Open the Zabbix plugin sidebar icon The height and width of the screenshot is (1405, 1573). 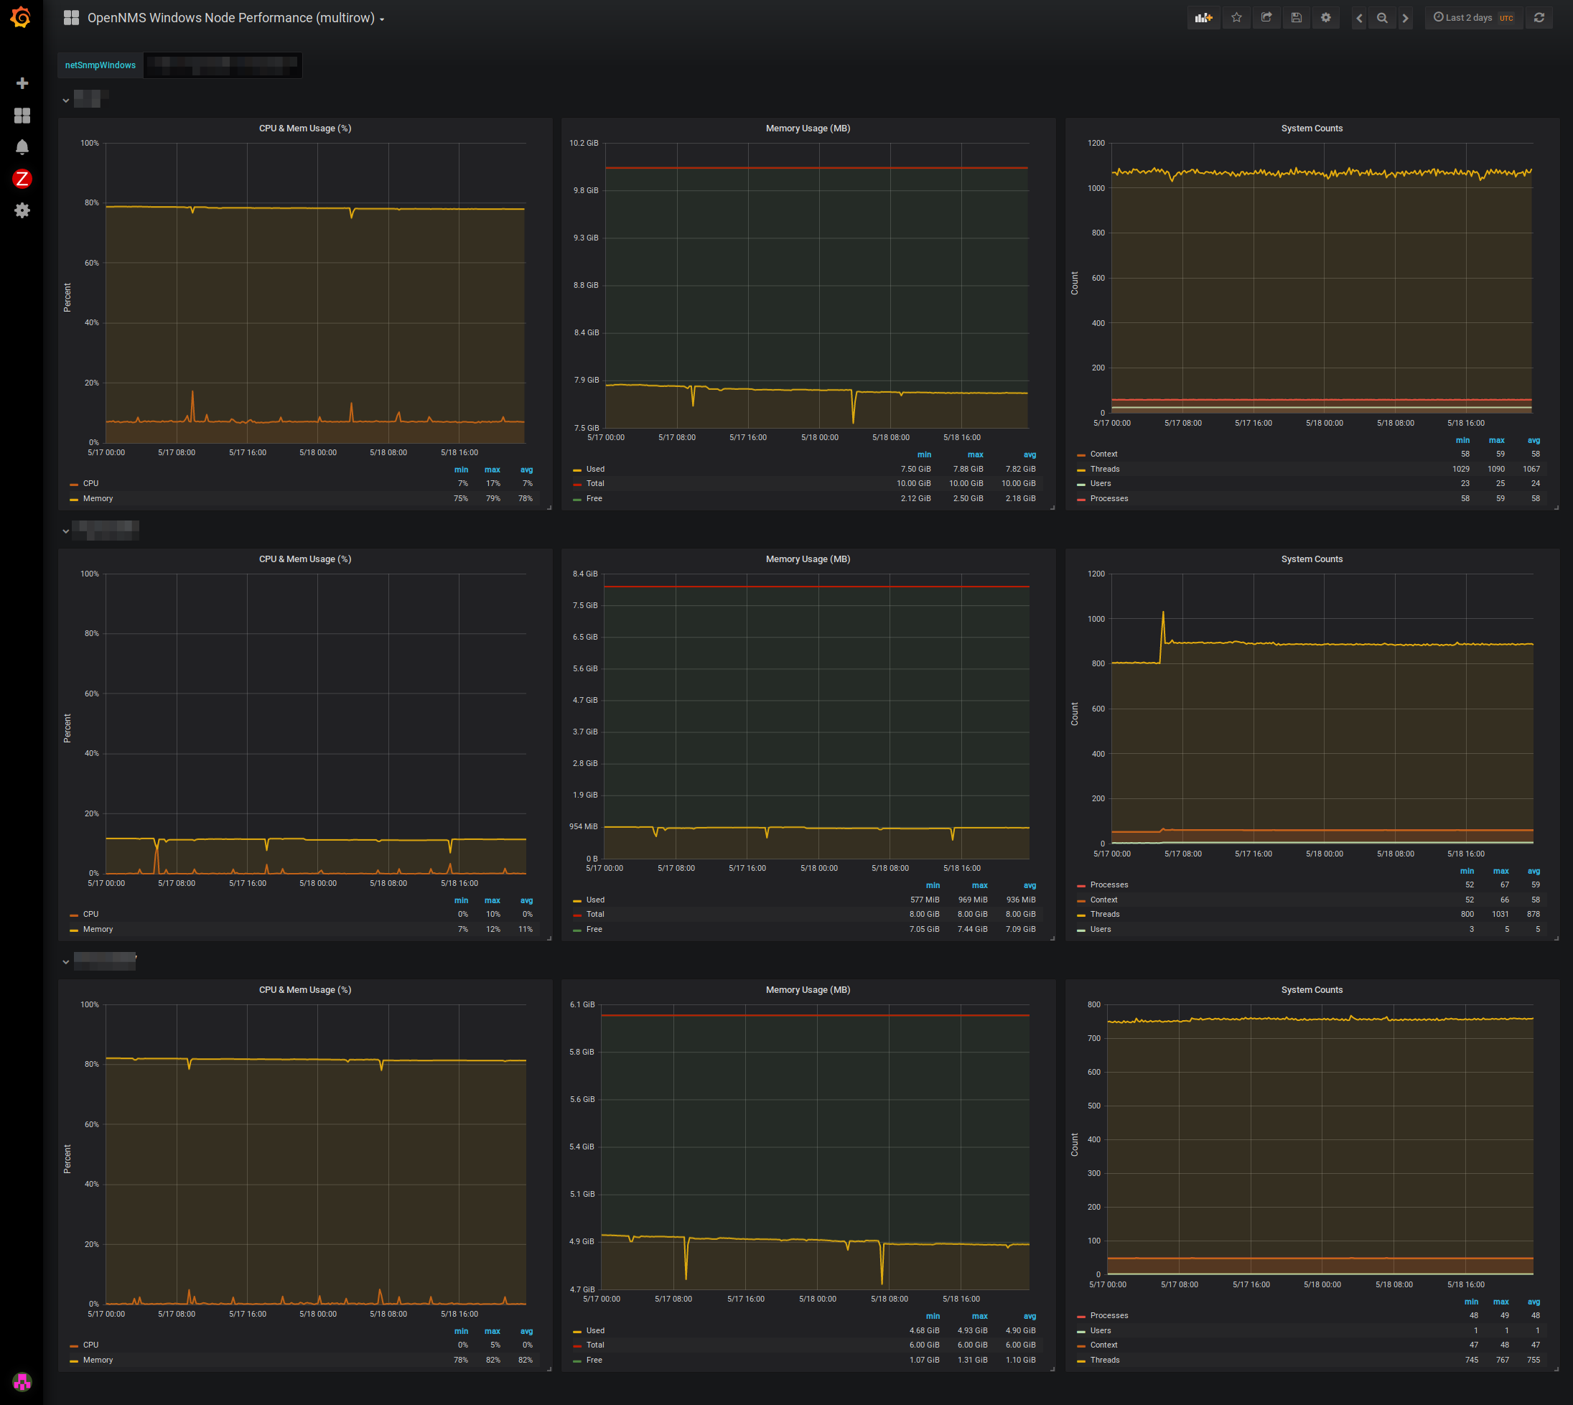[x=22, y=179]
